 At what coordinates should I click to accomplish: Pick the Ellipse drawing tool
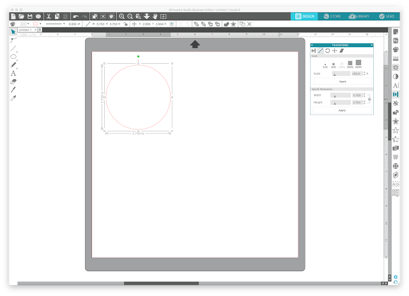[x=13, y=57]
